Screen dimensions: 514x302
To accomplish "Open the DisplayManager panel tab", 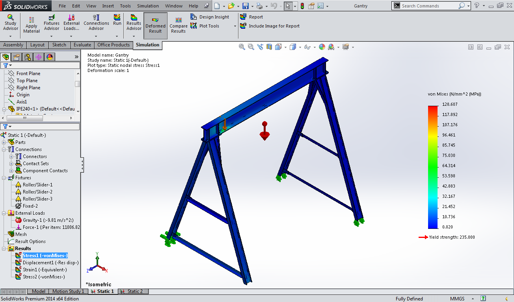I will click(49, 57).
